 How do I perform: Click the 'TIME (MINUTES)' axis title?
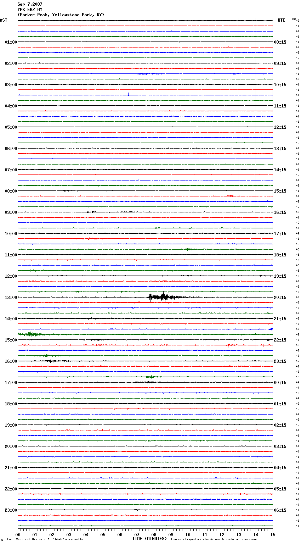pyautogui.click(x=149, y=539)
